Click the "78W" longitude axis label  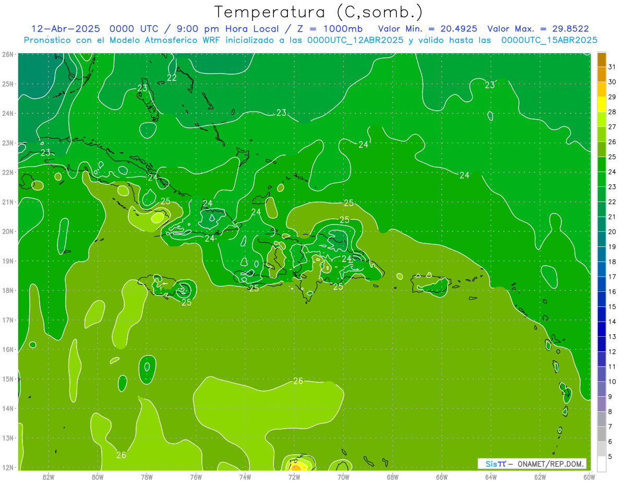pos(147,477)
